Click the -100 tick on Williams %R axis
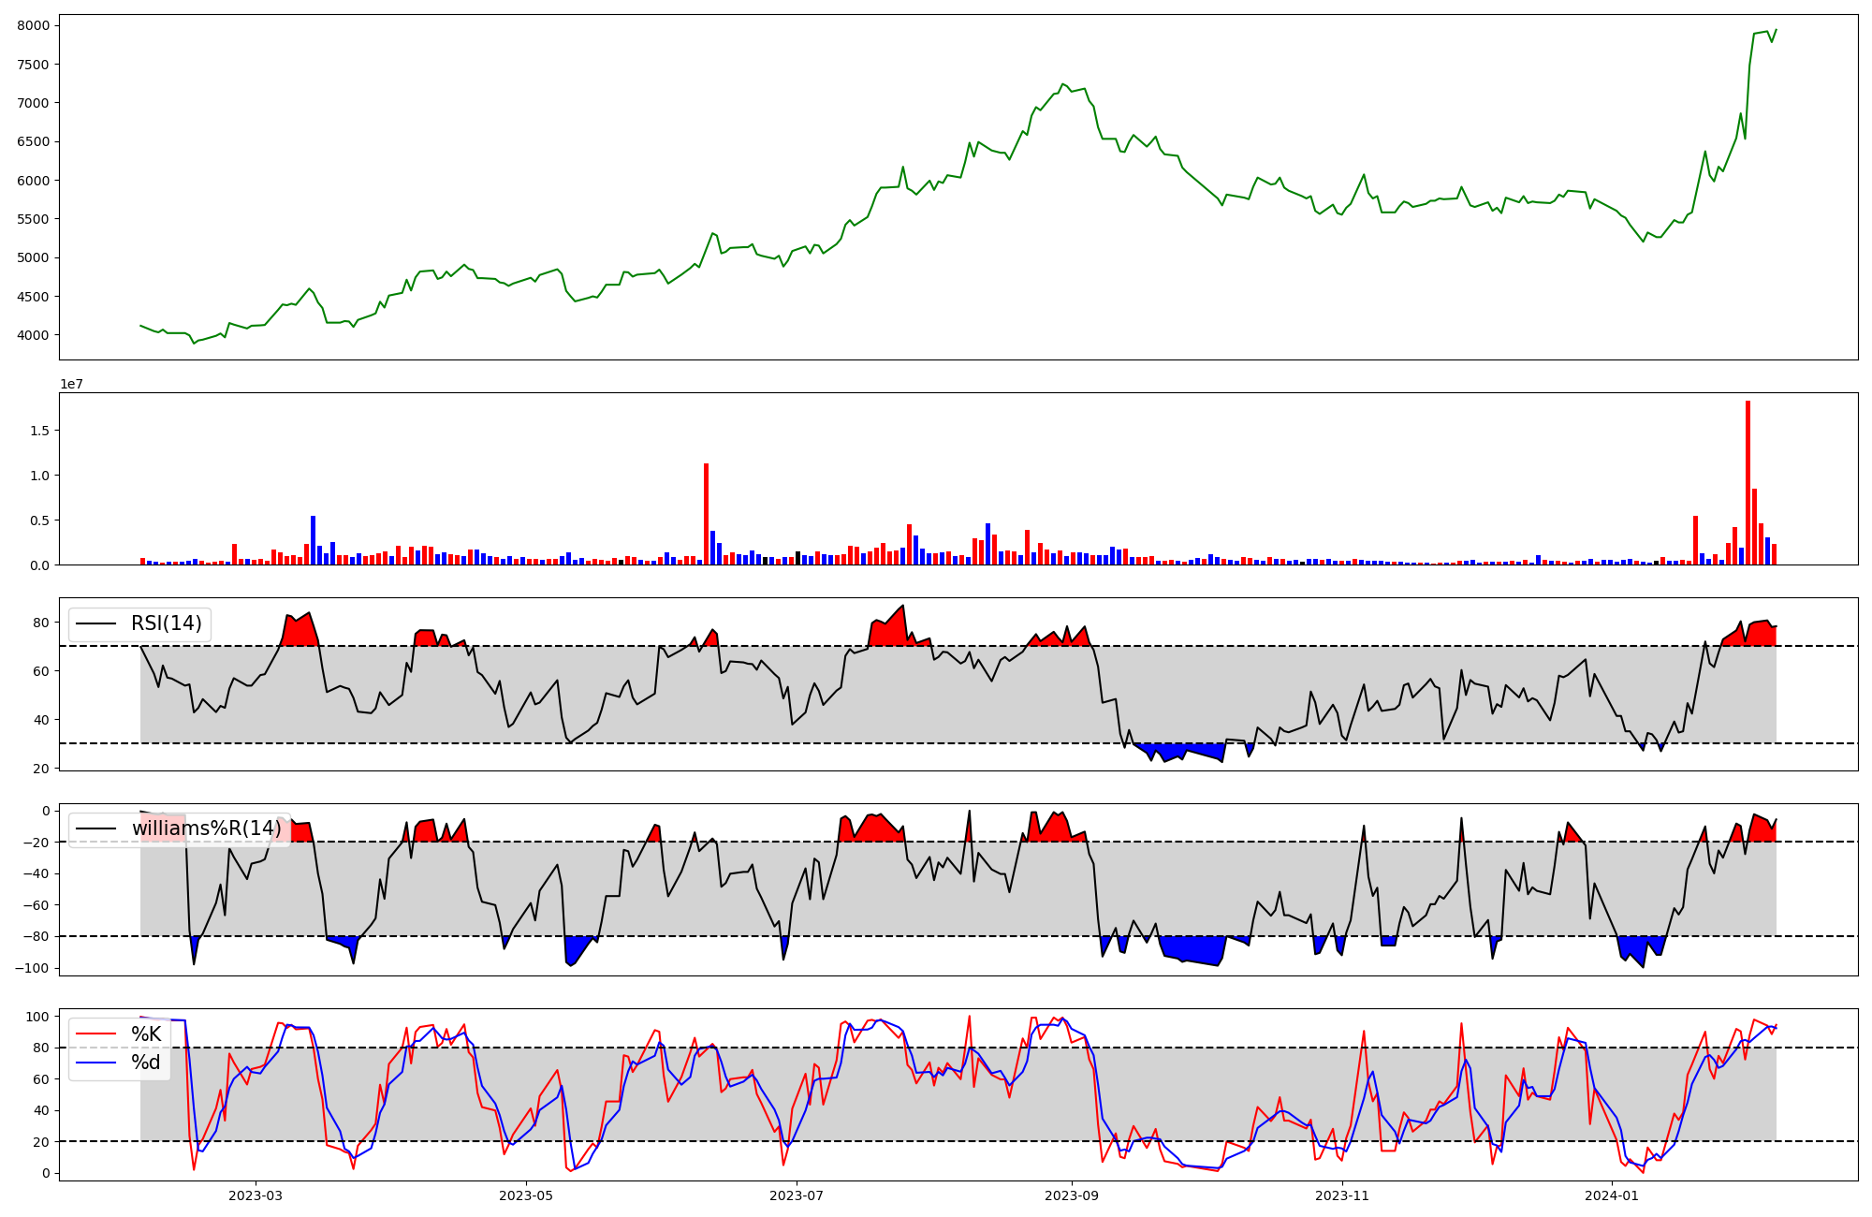Viewport: 1872px width, 1217px height. (34, 968)
